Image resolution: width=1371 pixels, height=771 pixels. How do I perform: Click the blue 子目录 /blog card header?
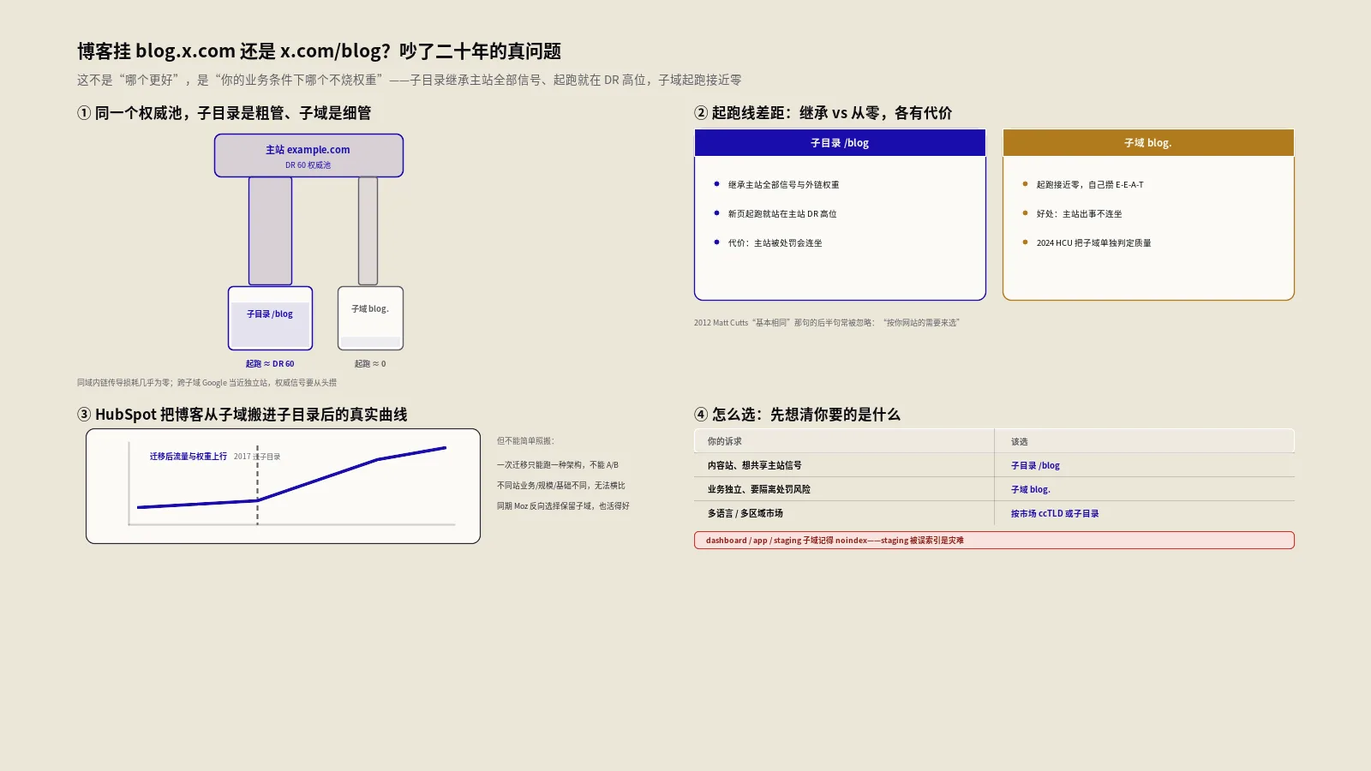click(x=840, y=143)
